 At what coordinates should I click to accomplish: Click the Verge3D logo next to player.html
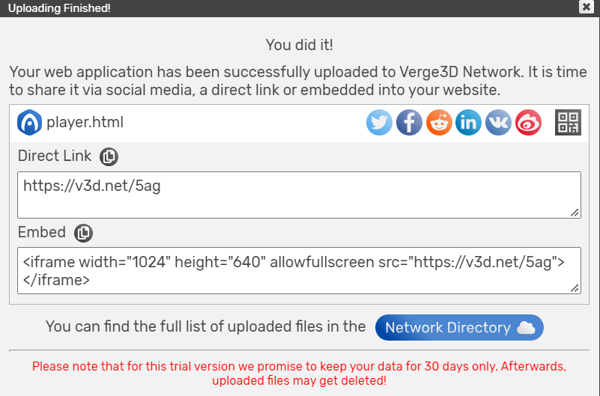pyautogui.click(x=29, y=122)
